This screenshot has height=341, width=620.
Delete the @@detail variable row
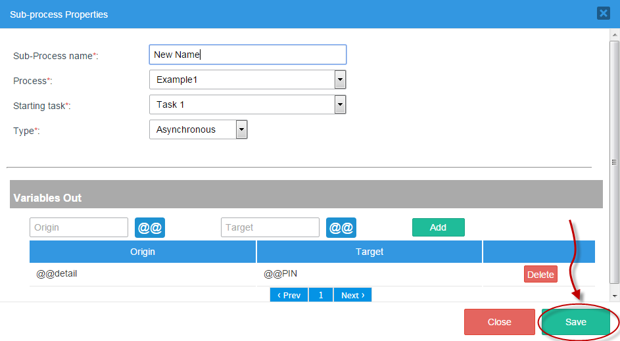(x=540, y=274)
